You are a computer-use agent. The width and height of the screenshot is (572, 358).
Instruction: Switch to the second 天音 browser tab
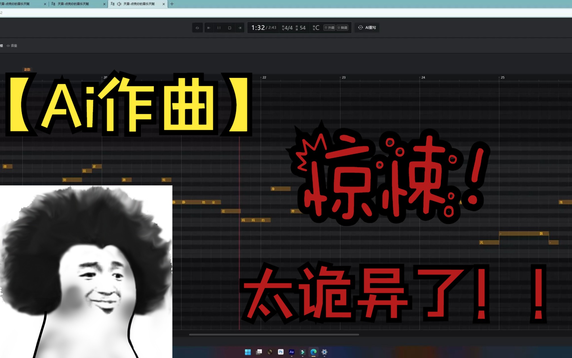pyautogui.click(x=73, y=4)
